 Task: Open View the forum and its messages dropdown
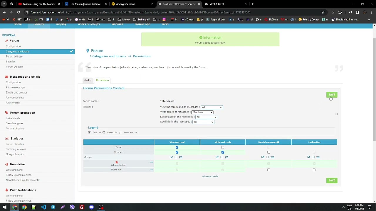pos(212,107)
